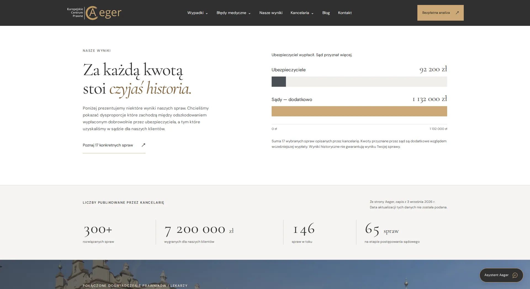Click the heading Za każdą kwotą stoi czyjaś historia
The image size is (530, 289).
(x=137, y=80)
